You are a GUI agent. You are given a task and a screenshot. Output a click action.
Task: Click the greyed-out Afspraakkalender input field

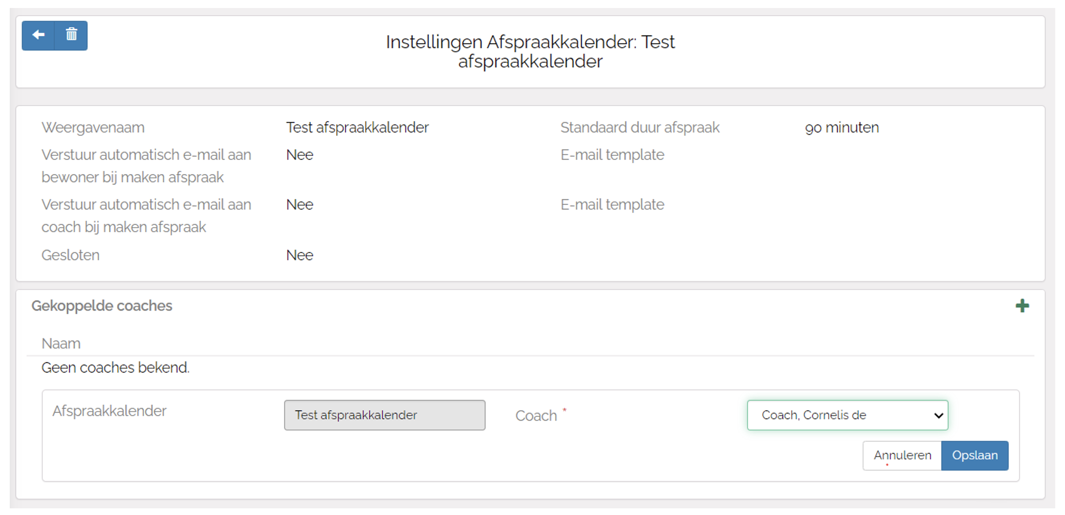point(384,415)
